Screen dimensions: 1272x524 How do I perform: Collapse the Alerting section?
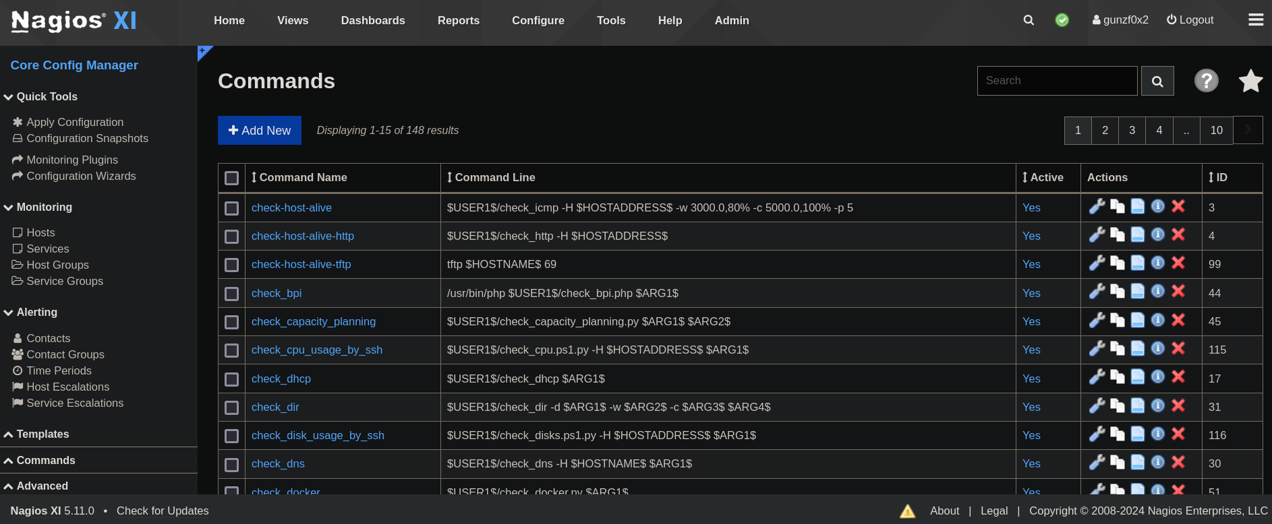(30, 312)
